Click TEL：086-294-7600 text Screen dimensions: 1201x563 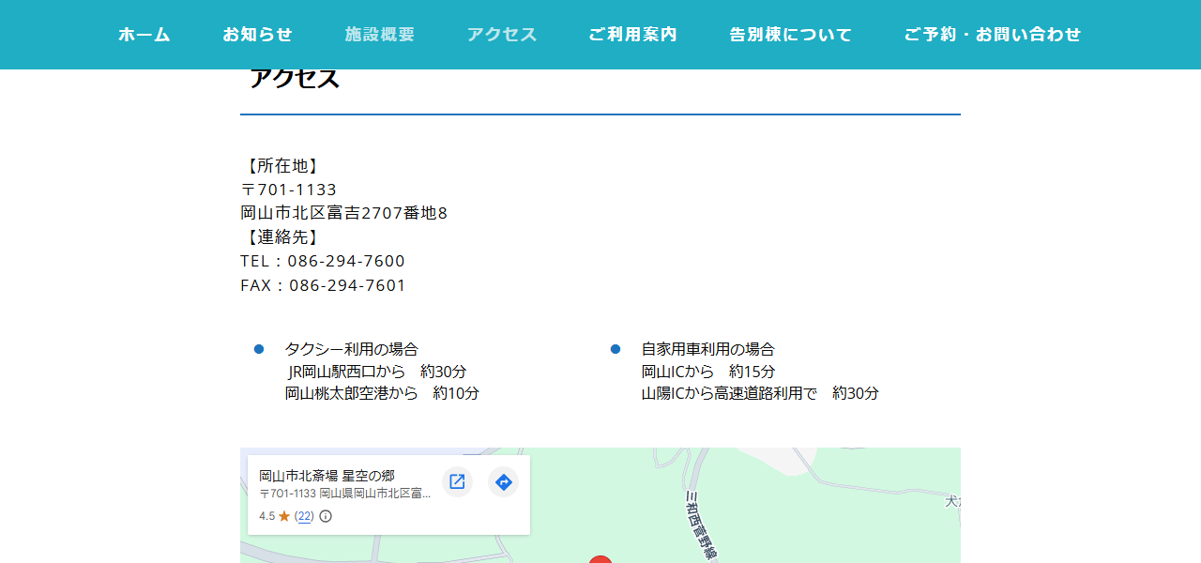[323, 261]
